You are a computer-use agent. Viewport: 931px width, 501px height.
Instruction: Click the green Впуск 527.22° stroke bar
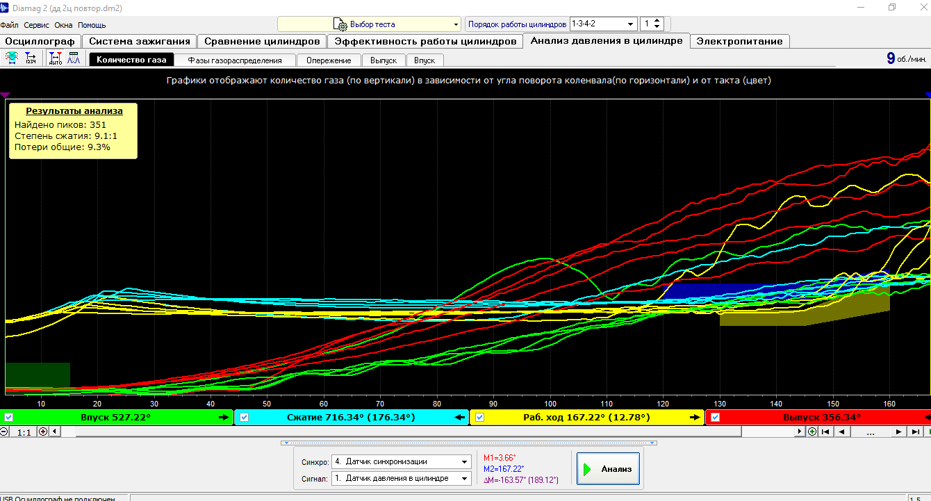(117, 417)
